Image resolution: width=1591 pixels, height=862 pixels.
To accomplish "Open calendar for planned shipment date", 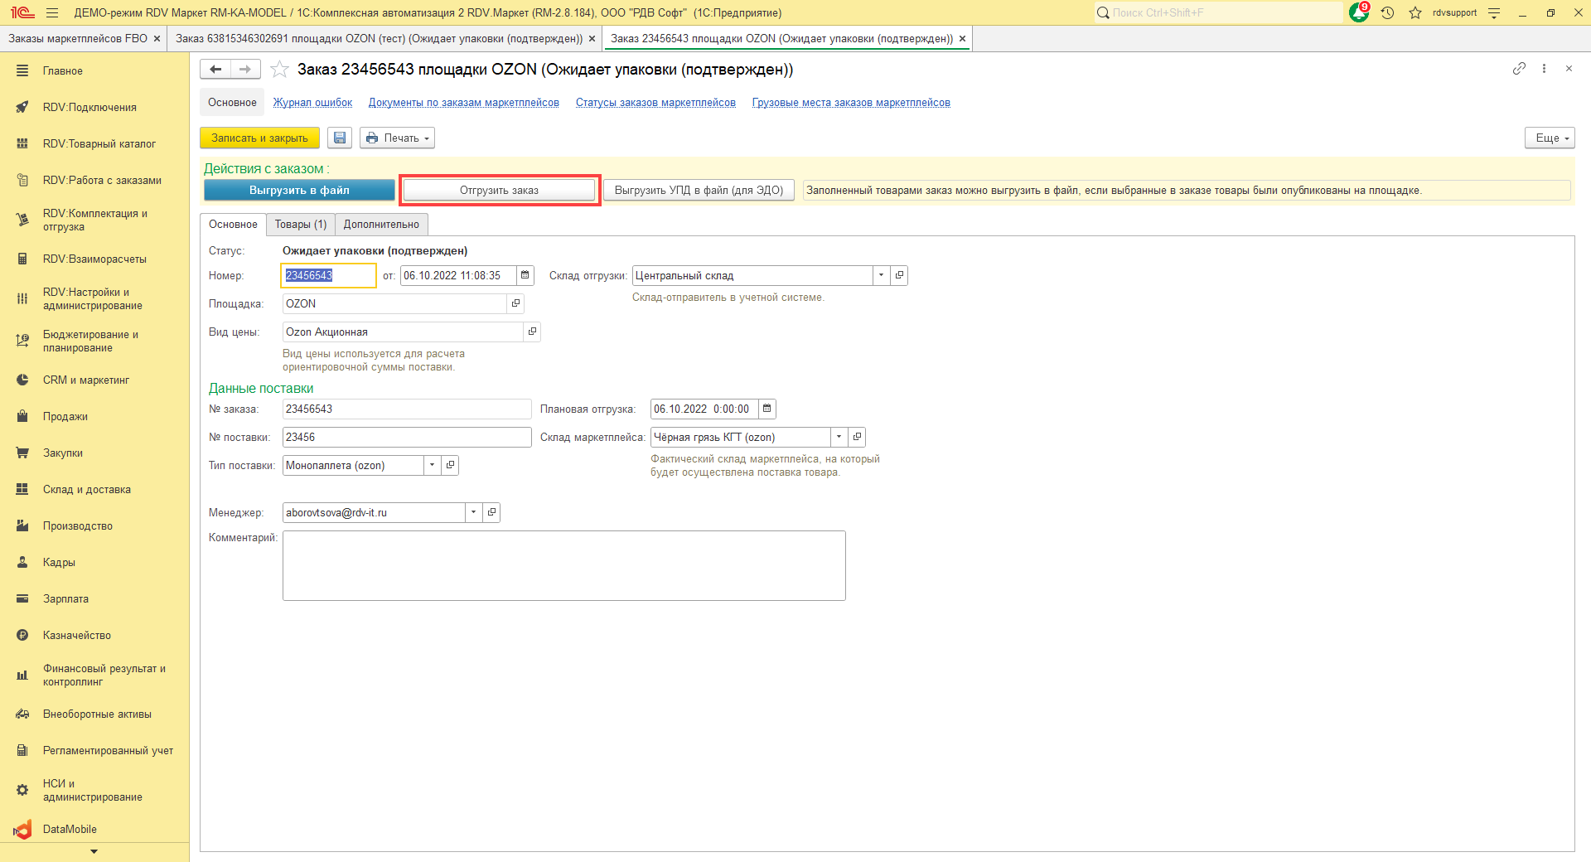I will (x=767, y=409).
